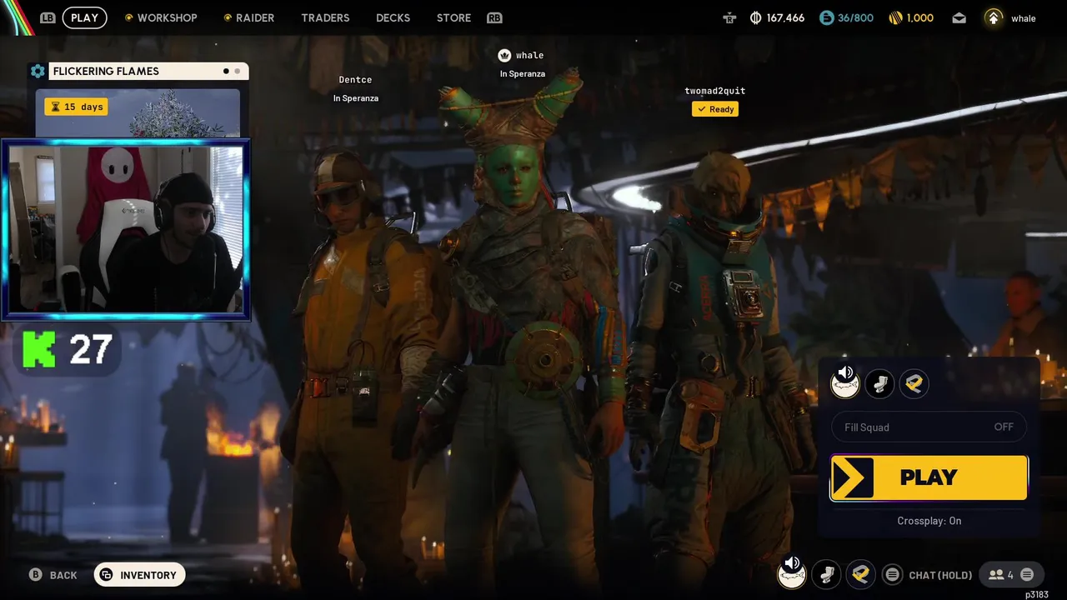Click the LB bumper icon beside PLAY tab
The height and width of the screenshot is (600, 1067).
coord(48,17)
